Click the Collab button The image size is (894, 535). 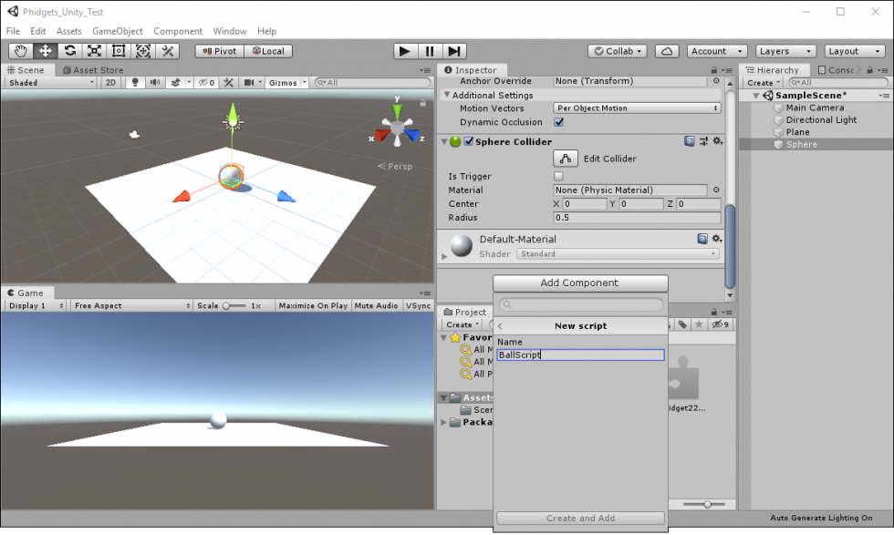pyautogui.click(x=618, y=51)
